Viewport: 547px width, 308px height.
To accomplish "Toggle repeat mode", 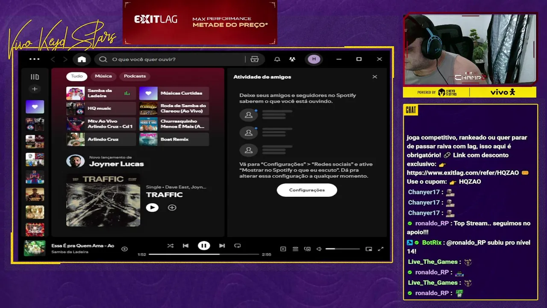I will click(x=238, y=246).
